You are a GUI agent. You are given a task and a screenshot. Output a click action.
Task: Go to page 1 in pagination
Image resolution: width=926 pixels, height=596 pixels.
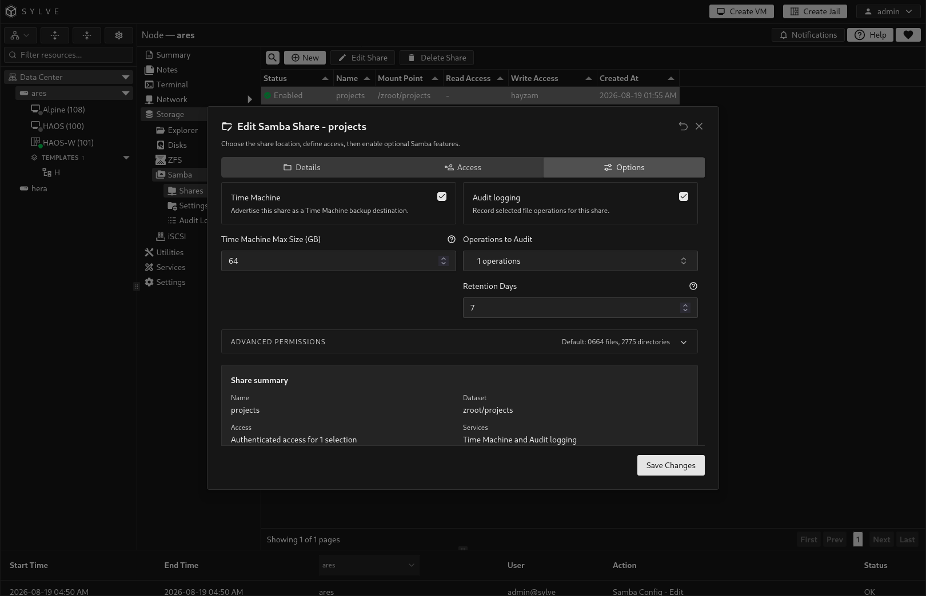858,539
